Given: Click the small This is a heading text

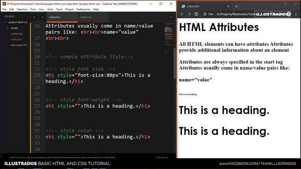Looking at the screenshot, I should point(188,94).
